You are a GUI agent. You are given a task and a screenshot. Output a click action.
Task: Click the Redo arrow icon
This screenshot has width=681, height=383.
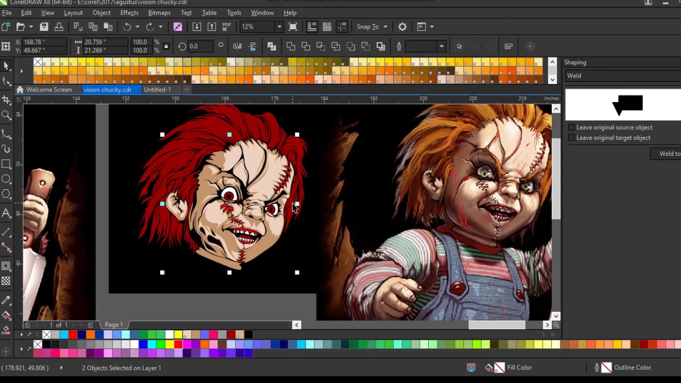(150, 27)
